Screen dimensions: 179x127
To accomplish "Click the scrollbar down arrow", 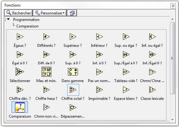I will coord(172,120).
